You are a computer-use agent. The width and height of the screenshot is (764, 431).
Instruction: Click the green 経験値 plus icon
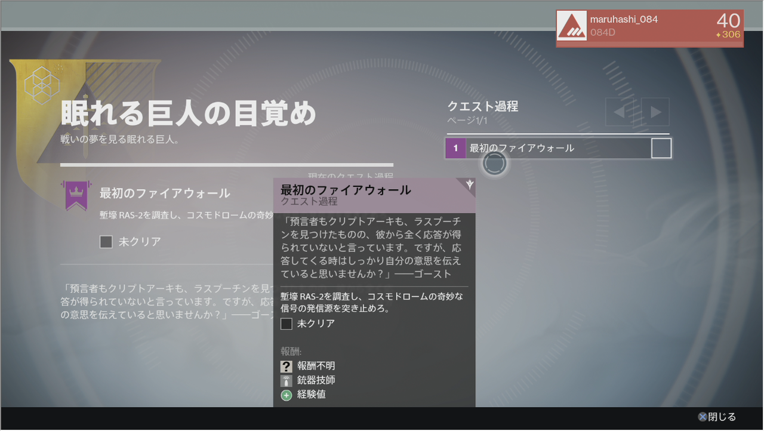pyautogui.click(x=286, y=395)
